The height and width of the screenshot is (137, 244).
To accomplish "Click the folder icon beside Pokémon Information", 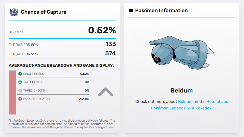I will tap(130, 10).
